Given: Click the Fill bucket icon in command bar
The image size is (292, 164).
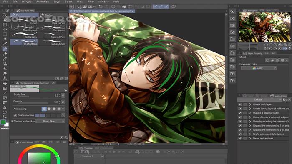Looking at the screenshot, I should coord(124,7).
